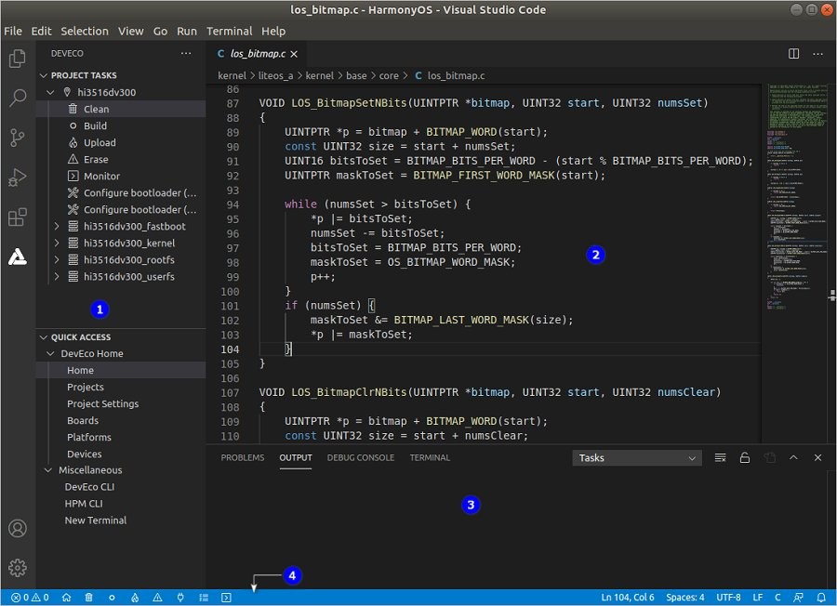Open Project Settings in Quick Access
The width and height of the screenshot is (837, 606).
coord(102,403)
